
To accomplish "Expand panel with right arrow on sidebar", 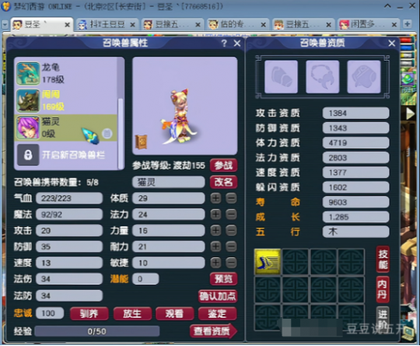I will 410,114.
